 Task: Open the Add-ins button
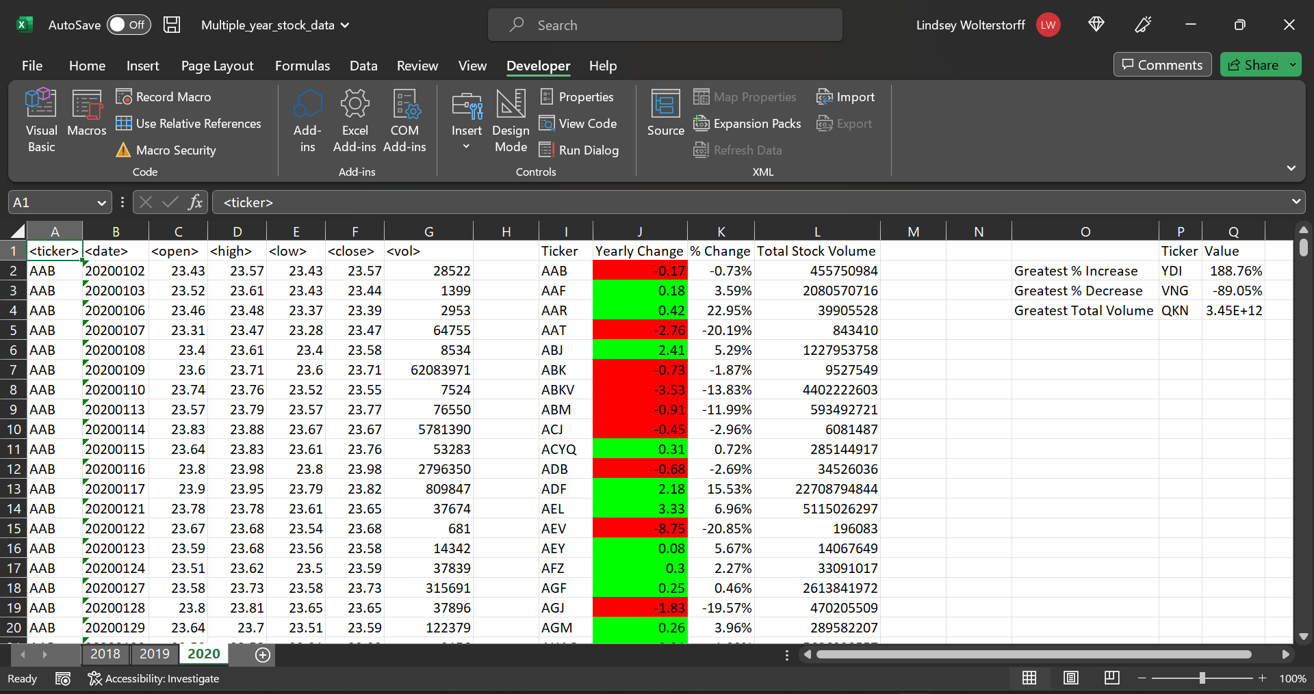[307, 121]
